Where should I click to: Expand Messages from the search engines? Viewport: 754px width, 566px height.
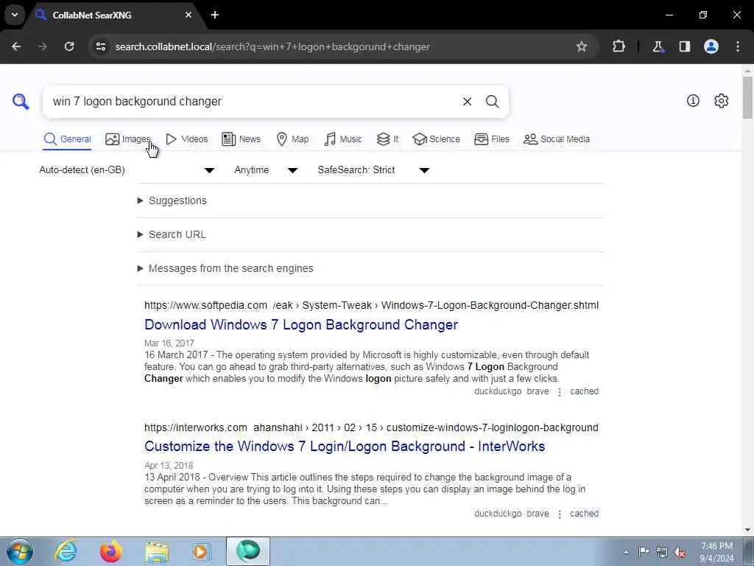coord(225,268)
